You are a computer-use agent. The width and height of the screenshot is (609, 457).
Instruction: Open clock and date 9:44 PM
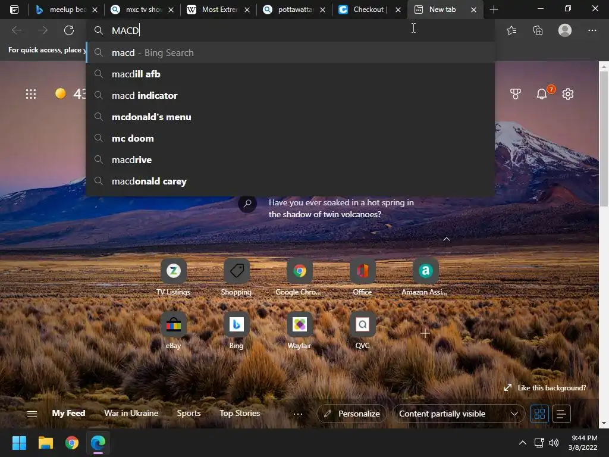(583, 443)
